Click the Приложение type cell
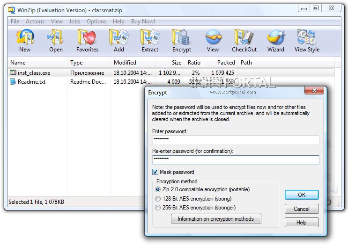Image resolution: width=348 pixels, height=245 pixels. (x=87, y=73)
